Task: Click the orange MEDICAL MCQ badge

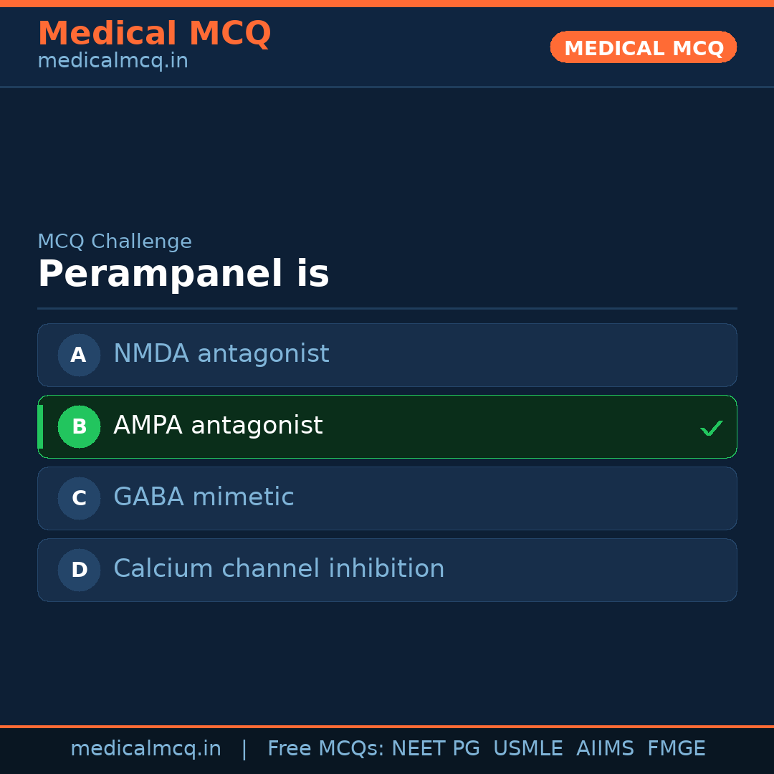Action: tap(643, 47)
